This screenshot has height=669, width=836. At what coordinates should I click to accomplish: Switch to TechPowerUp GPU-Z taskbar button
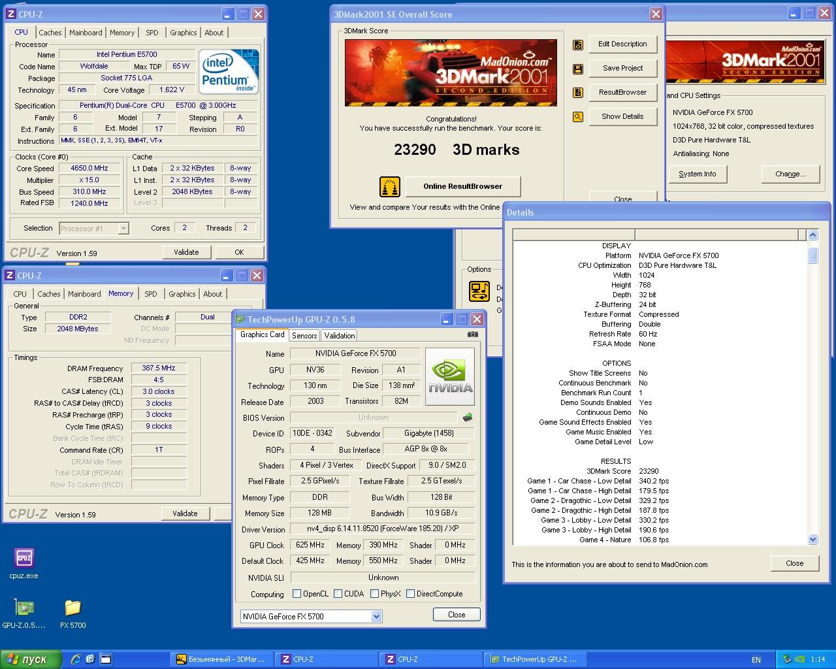536,660
